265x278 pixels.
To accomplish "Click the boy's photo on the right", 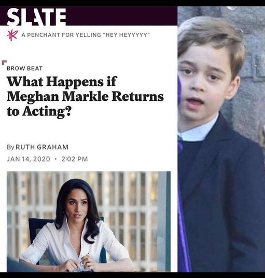I will pos(221,139).
